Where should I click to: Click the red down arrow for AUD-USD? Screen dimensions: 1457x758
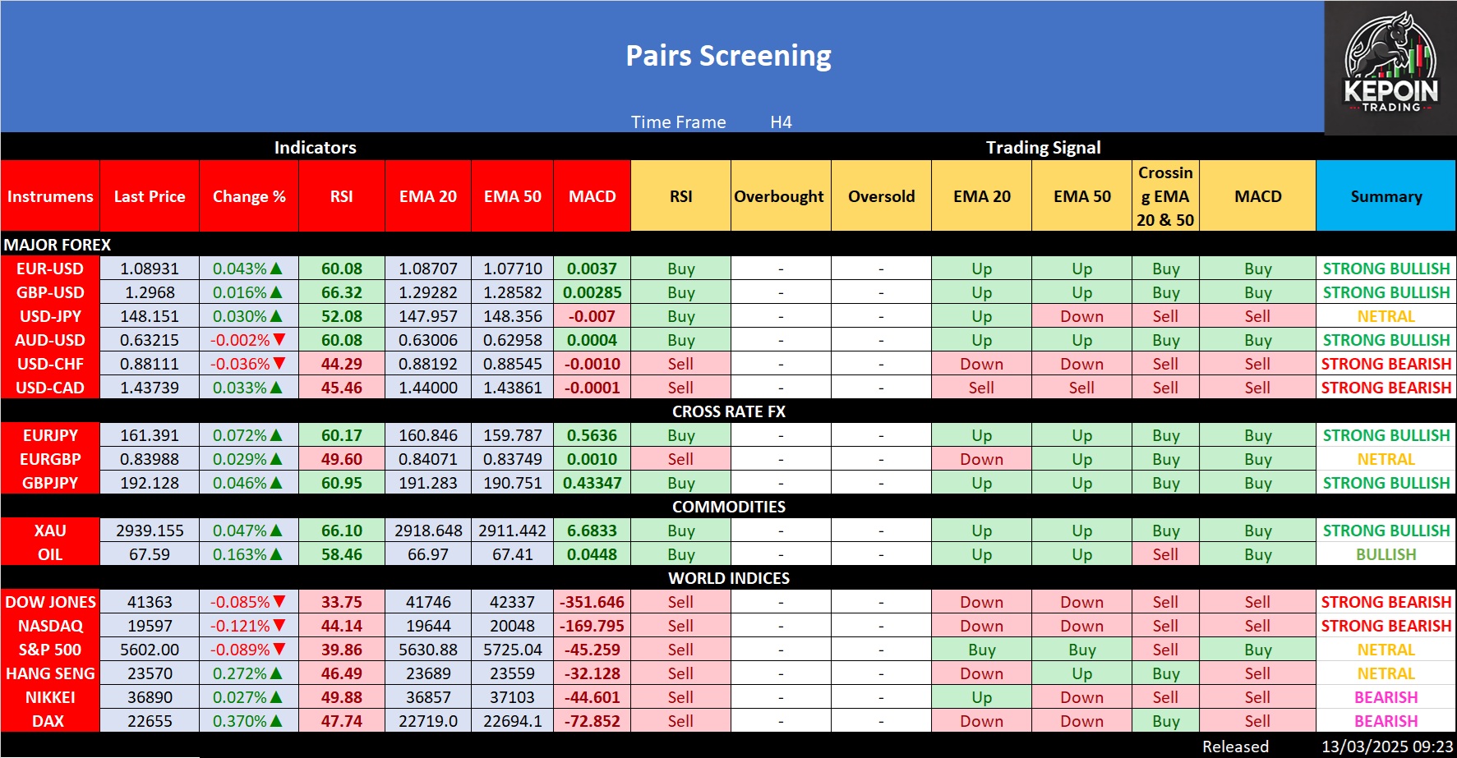coord(279,340)
